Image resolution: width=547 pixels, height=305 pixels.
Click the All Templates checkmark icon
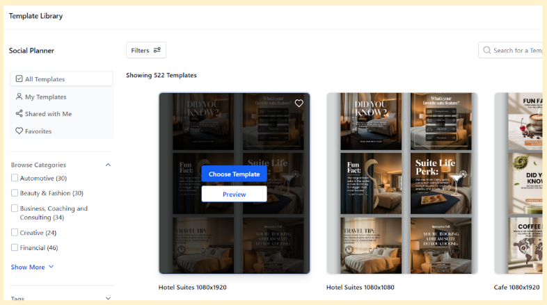click(19, 79)
